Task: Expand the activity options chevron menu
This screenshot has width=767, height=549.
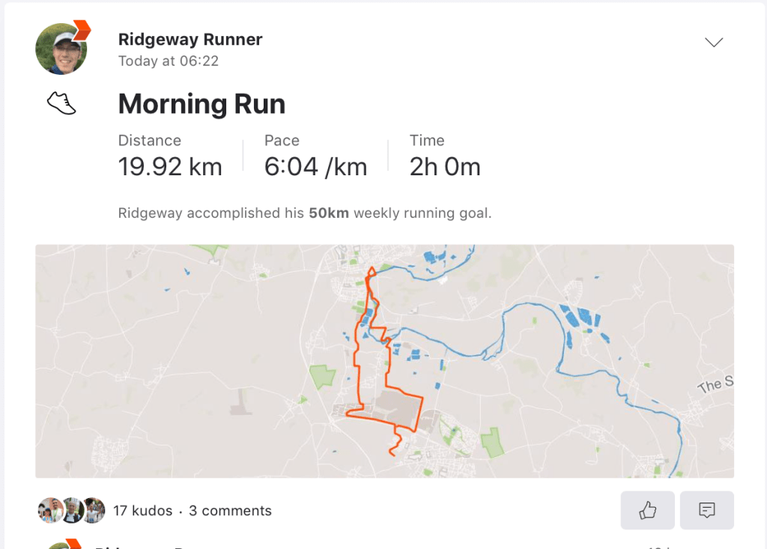Action: click(x=714, y=43)
